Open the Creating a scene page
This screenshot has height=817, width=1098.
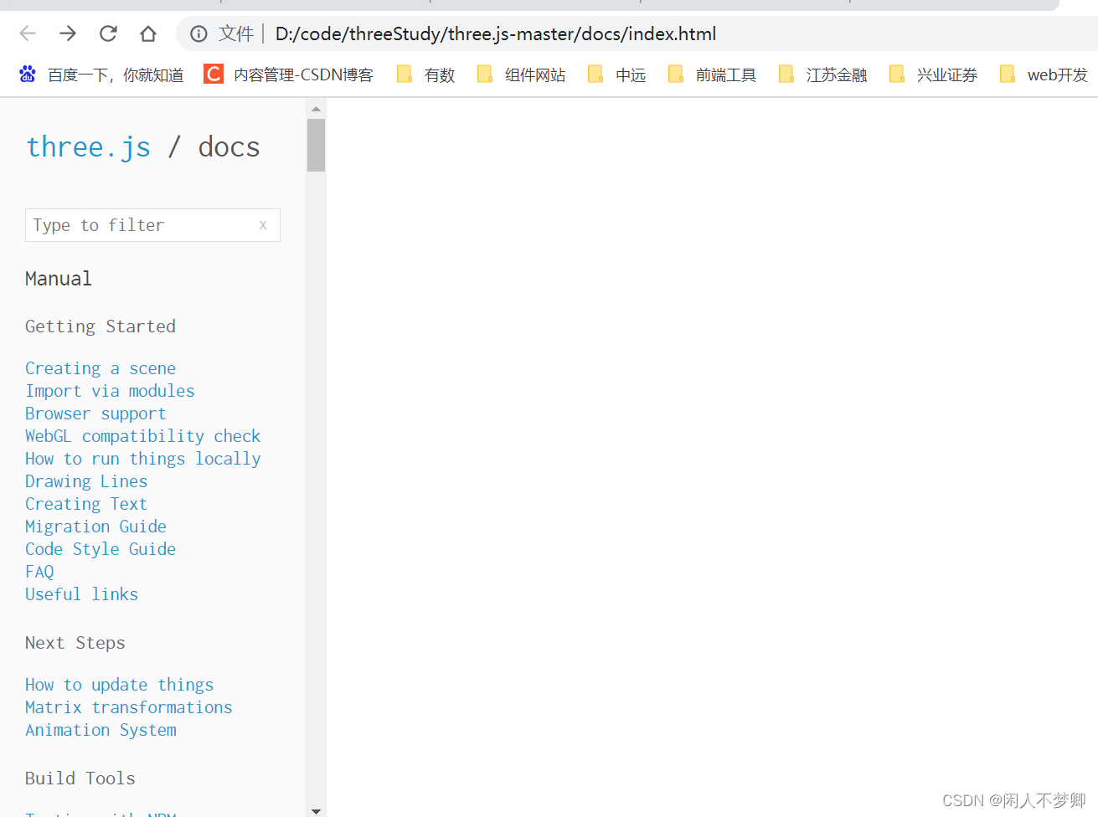101,368
